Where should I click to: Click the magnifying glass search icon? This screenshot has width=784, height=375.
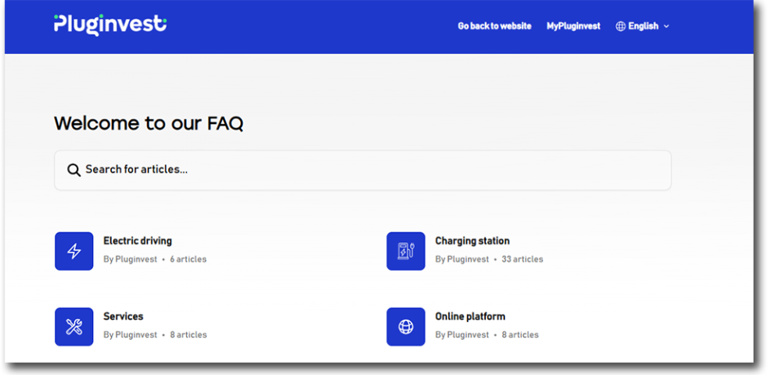point(74,170)
